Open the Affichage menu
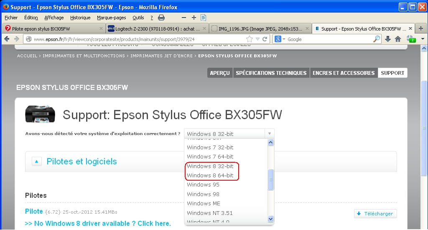428x230 pixels. (54, 18)
